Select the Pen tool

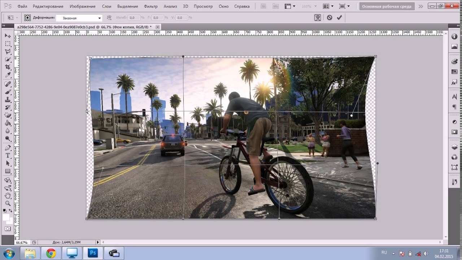pos(8,148)
